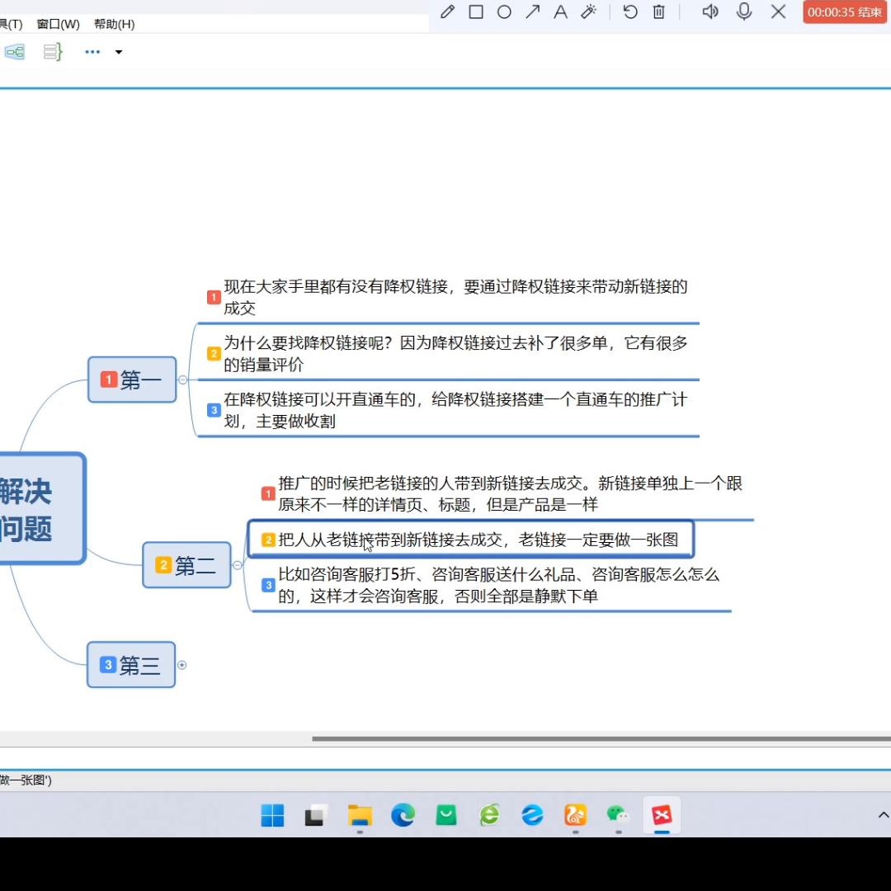Screen dimensions: 891x891
Task: Open the green store app on taskbar
Action: (x=446, y=815)
